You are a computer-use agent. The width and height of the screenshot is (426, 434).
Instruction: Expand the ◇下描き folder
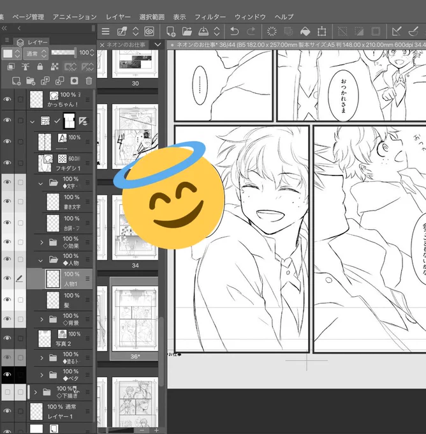36,393
